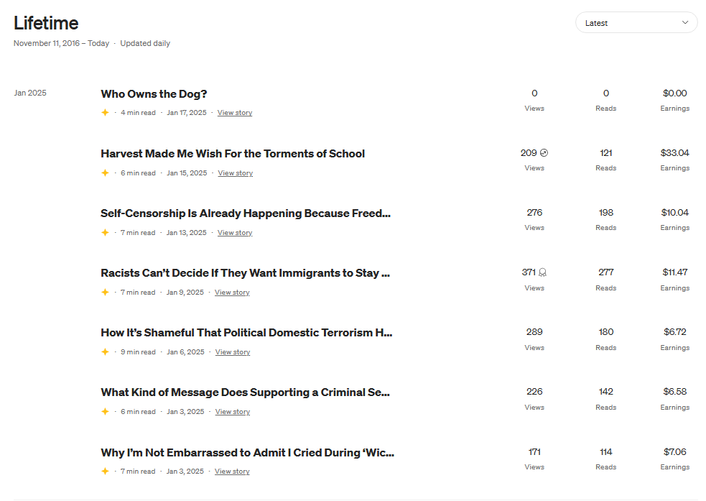Open the Self-Censorship Is Already Happening title
The height and width of the screenshot is (501, 706).
(246, 213)
